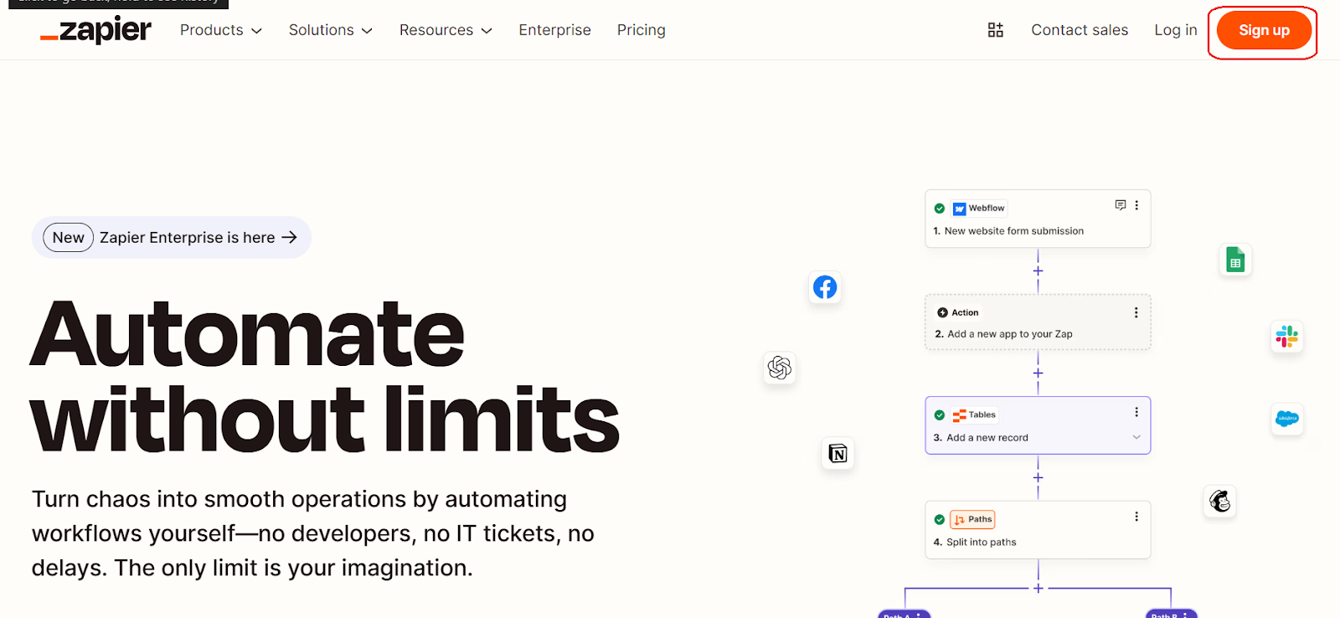Expand the chevron on the Tables step

click(1136, 437)
